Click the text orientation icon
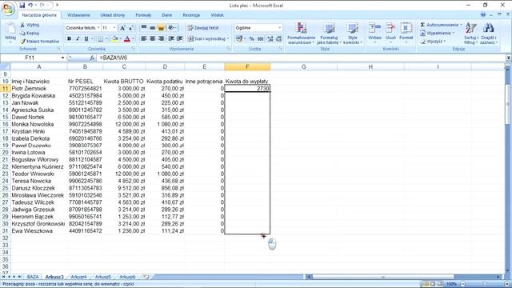The height and width of the screenshot is (288, 512). pyautogui.click(x=172, y=28)
